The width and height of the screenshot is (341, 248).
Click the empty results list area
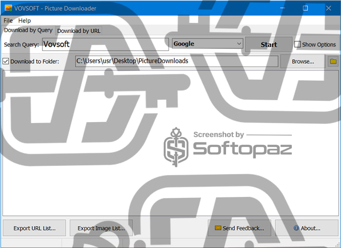pyautogui.click(x=170, y=143)
